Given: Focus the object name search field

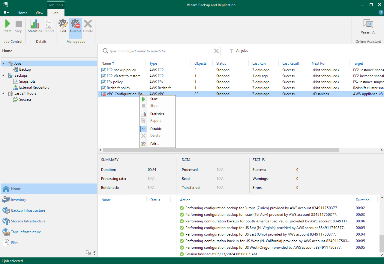Looking at the screenshot, I should 161,51.
